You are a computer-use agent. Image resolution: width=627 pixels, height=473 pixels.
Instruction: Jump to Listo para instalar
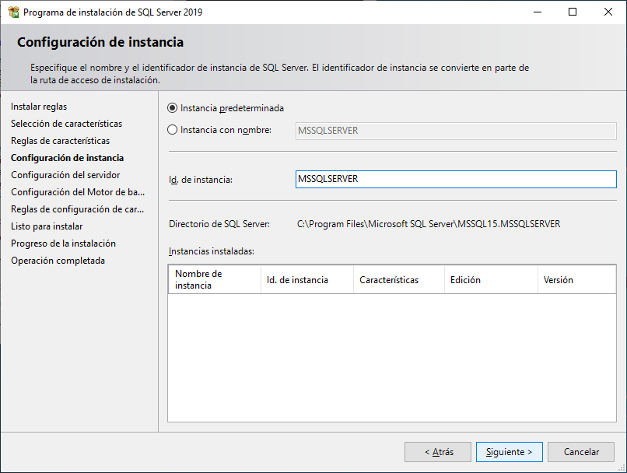[x=50, y=226]
